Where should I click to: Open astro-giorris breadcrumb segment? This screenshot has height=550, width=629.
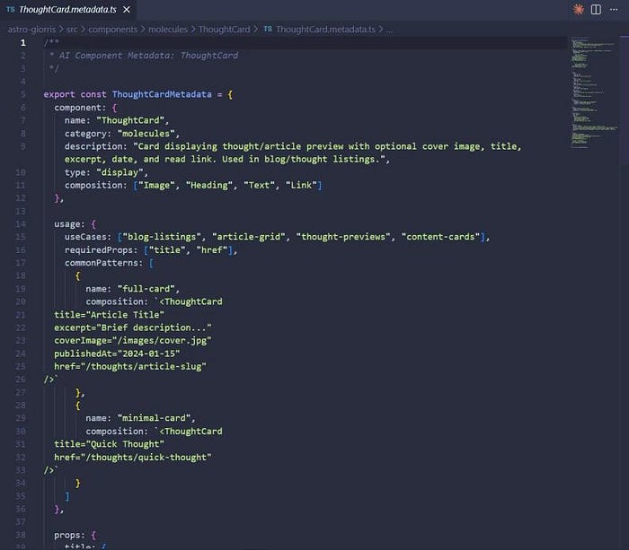click(x=31, y=30)
